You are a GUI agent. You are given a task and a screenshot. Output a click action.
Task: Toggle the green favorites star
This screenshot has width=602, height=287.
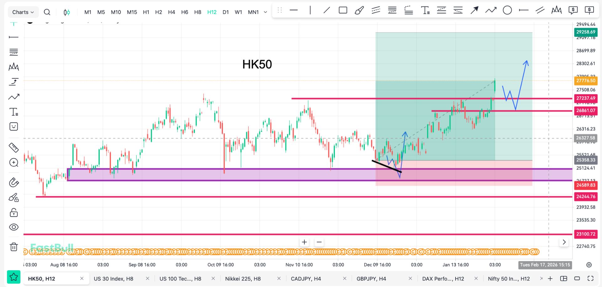click(14, 277)
